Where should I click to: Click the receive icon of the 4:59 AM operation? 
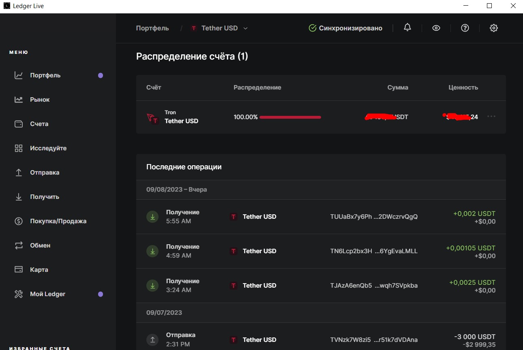[x=152, y=251]
